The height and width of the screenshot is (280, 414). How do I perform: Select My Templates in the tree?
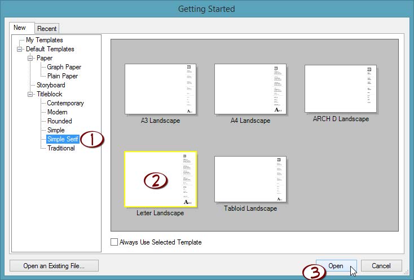(45, 40)
